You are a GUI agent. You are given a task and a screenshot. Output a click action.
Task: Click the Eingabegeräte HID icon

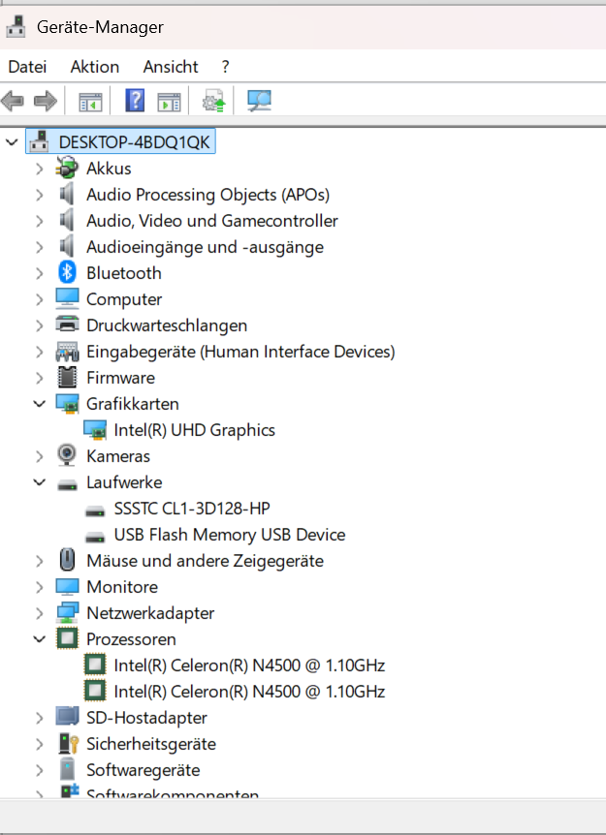pyautogui.click(x=67, y=352)
